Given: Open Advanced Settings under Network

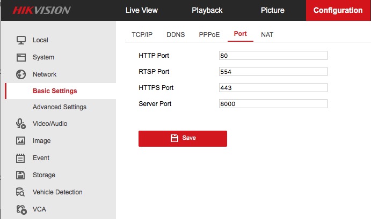Looking at the screenshot, I should [59, 107].
